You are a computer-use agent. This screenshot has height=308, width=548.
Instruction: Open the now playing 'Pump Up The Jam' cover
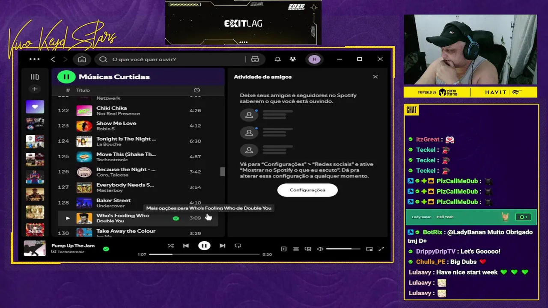[35, 249]
